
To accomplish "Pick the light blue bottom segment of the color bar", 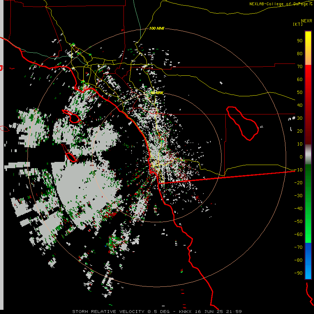I will tap(308, 272).
